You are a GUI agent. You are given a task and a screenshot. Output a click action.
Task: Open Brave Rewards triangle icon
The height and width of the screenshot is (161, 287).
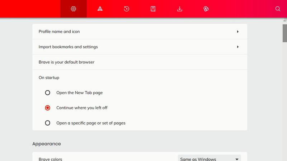click(100, 9)
